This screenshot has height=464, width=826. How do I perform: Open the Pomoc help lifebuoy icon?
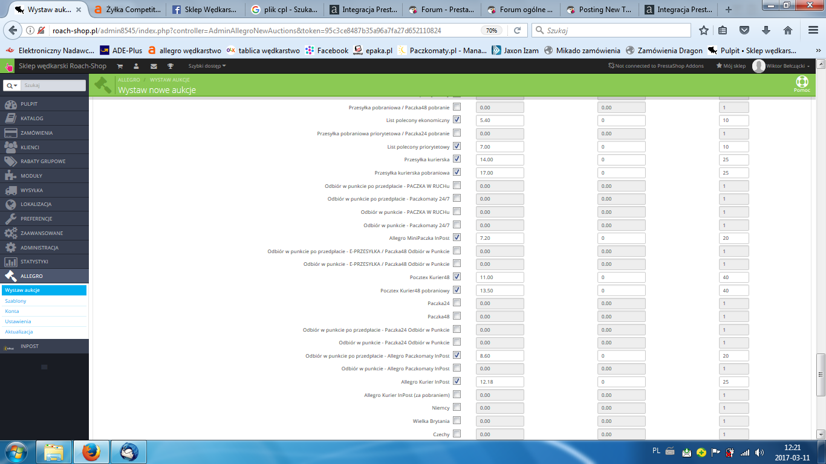tap(802, 82)
